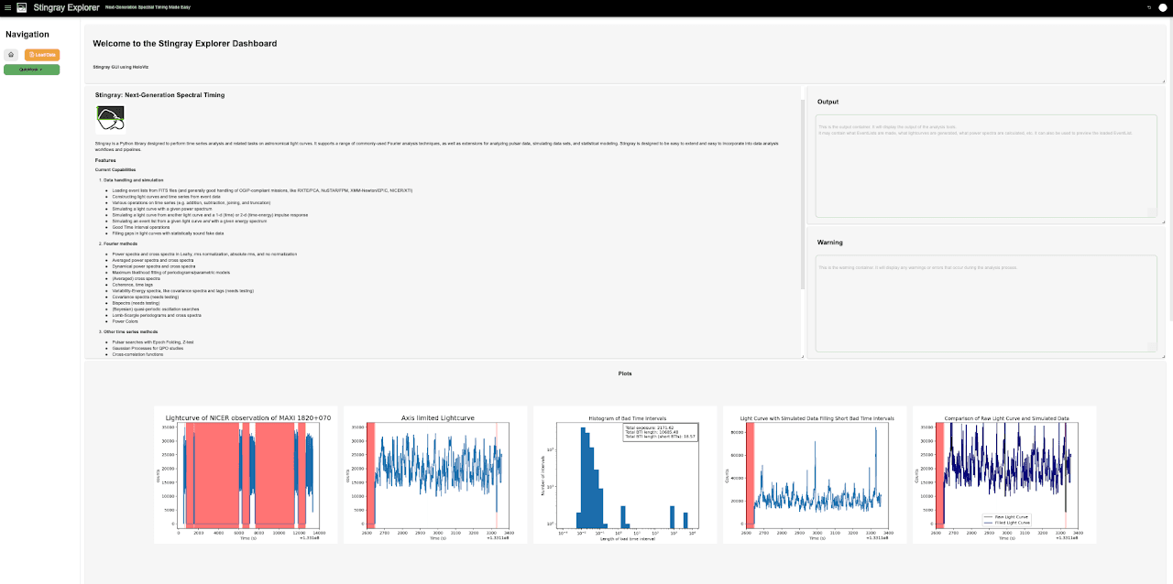Open the Raw vs Simulated Data comparison plot
This screenshot has height=584, width=1173.
1004,475
